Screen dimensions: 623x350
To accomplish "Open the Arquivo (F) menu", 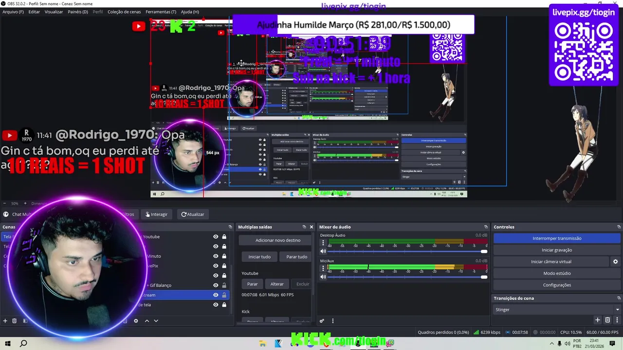I will coord(13,12).
